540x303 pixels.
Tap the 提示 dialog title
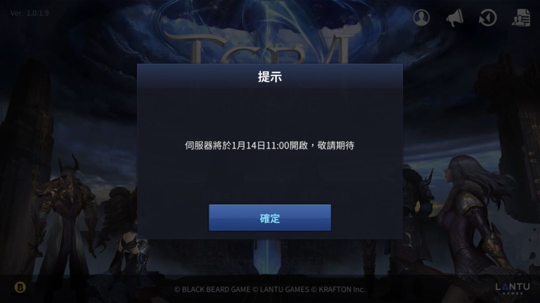click(269, 76)
